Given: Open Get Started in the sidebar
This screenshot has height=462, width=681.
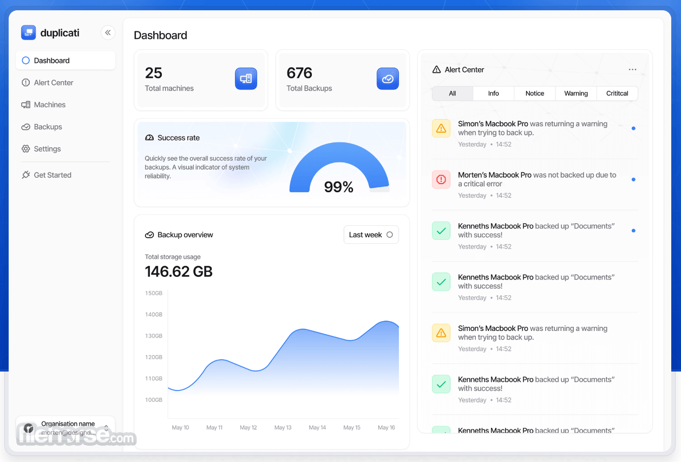Looking at the screenshot, I should [x=66, y=175].
